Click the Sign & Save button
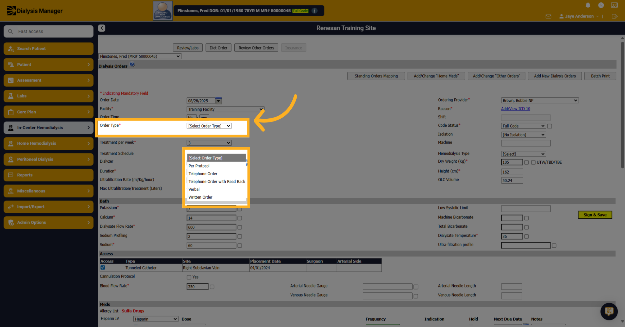Screen dimensions: 625x327 [x=595, y=215]
